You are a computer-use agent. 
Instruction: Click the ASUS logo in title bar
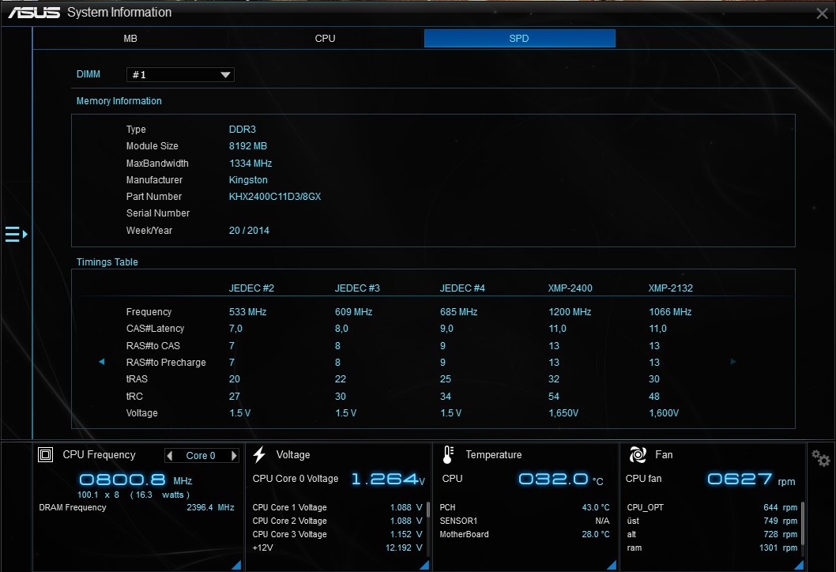point(34,13)
